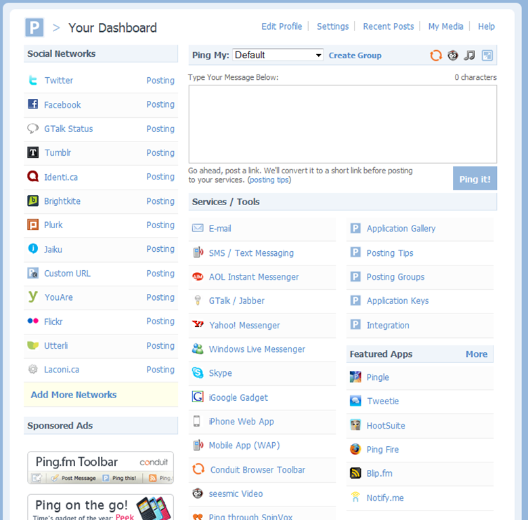
Task: Click the music note icon beside Ping My
Action: (x=470, y=56)
